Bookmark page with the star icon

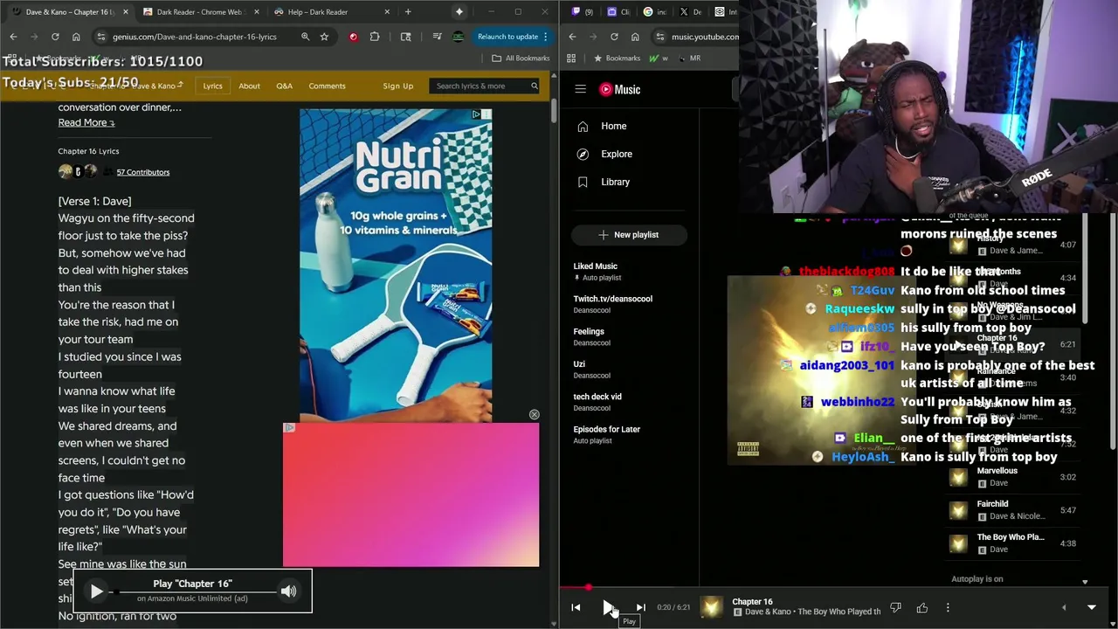324,37
